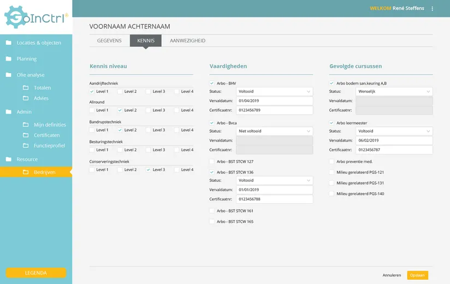Open the Legenda button in the sidebar

(x=36, y=273)
